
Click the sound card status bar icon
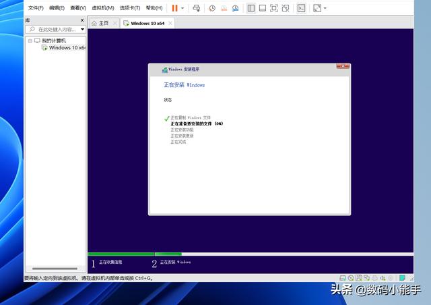coord(383,278)
